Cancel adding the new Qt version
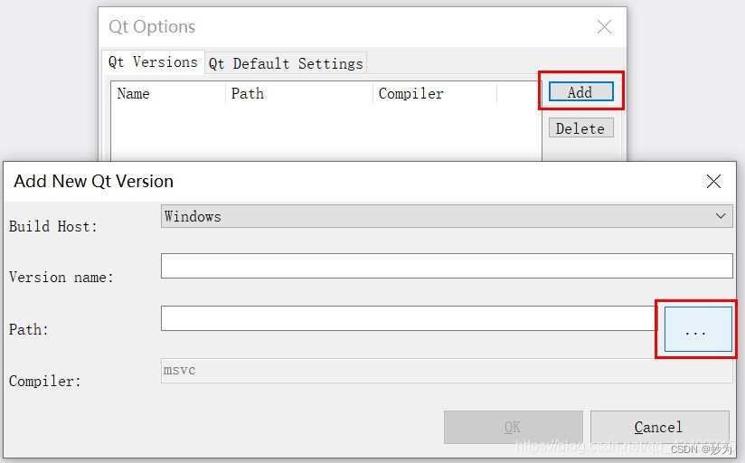Screen dimensions: 745x463 tap(659, 427)
